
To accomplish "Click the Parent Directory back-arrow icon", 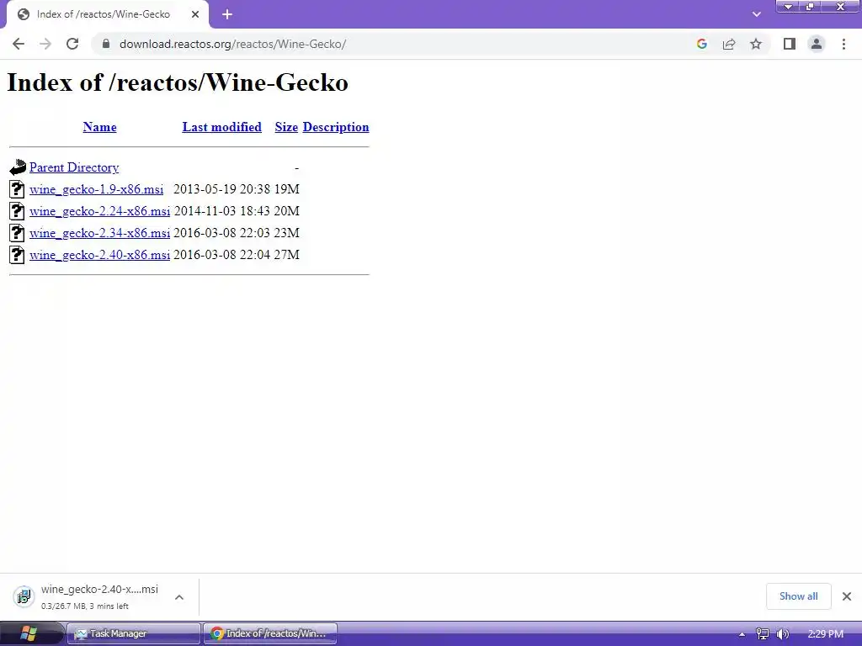I will (18, 167).
